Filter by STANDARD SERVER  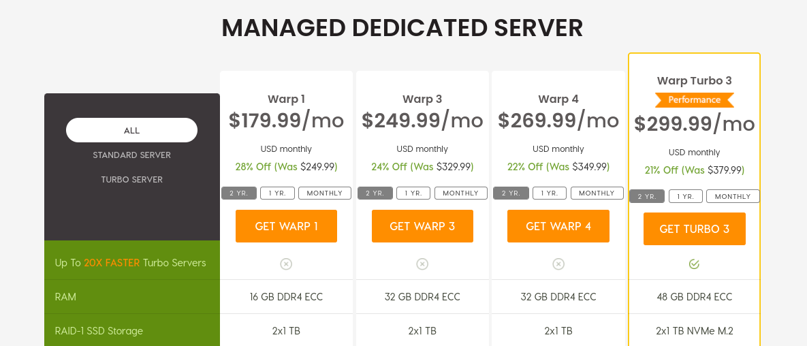click(x=131, y=155)
